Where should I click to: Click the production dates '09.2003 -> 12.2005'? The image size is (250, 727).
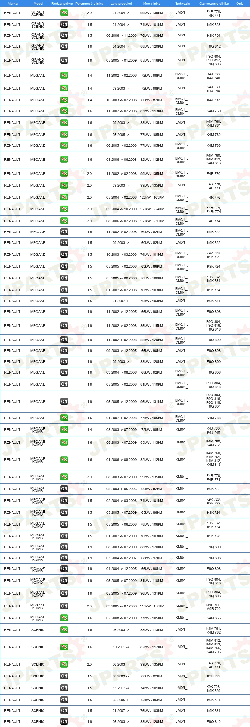click(121, 351)
